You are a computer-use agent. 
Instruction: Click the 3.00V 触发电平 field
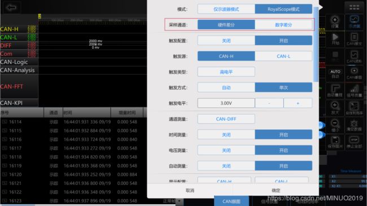226,103
